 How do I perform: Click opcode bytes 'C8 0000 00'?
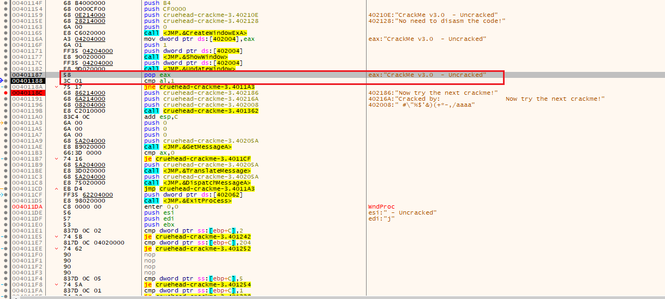(83, 206)
